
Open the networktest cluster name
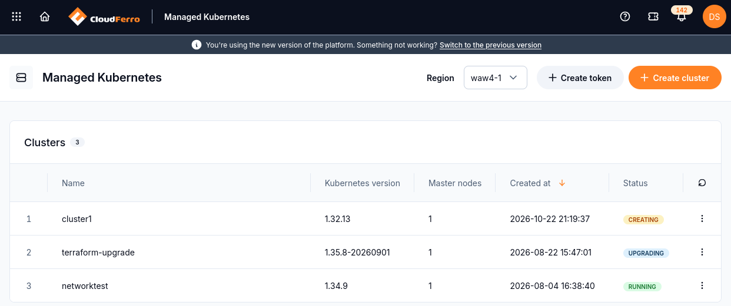[x=85, y=286]
